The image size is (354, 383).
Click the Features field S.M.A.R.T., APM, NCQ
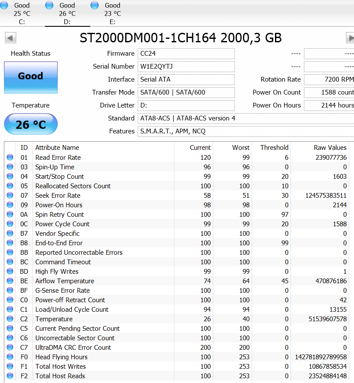tap(246, 131)
